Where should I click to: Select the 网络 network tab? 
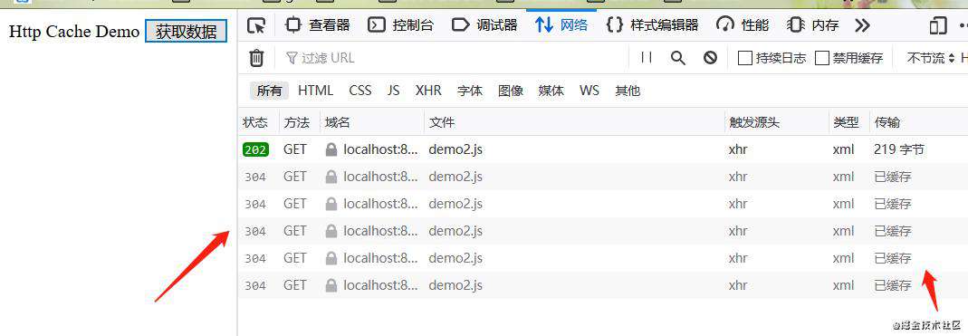(x=561, y=25)
